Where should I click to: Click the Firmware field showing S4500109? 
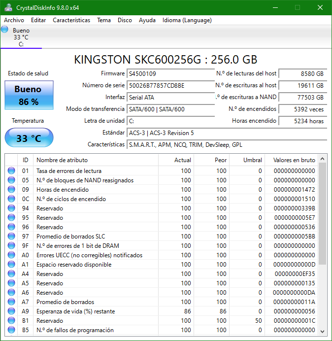164,73
